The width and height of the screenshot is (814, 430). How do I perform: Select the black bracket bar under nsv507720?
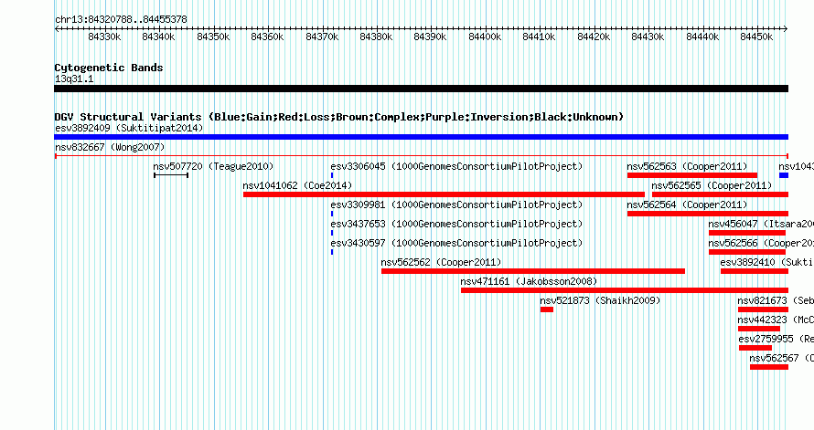click(x=171, y=175)
